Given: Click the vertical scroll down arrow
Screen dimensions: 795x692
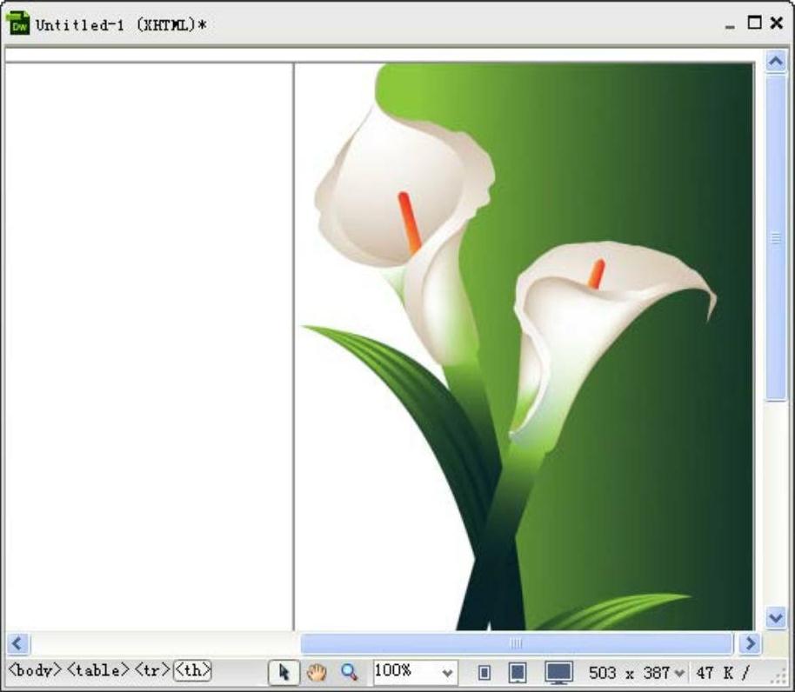Looking at the screenshot, I should coord(775,617).
